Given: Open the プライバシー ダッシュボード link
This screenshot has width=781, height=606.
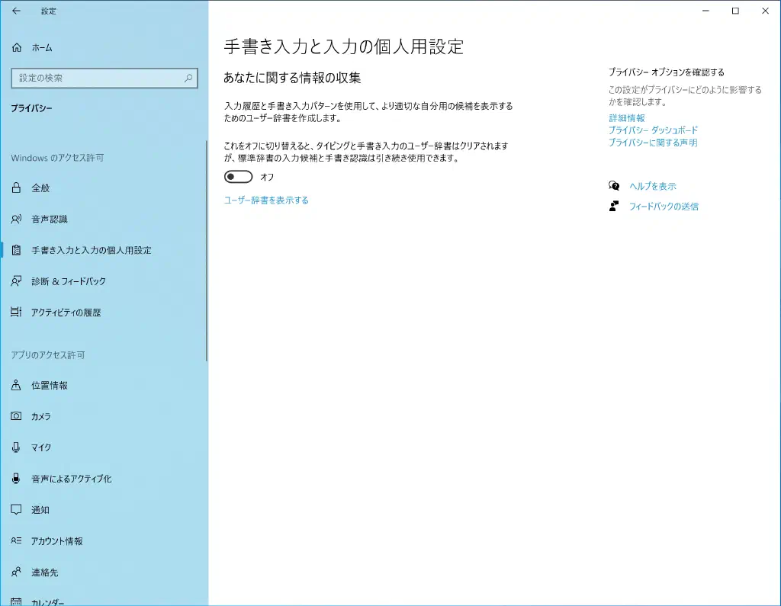Looking at the screenshot, I should click(653, 130).
